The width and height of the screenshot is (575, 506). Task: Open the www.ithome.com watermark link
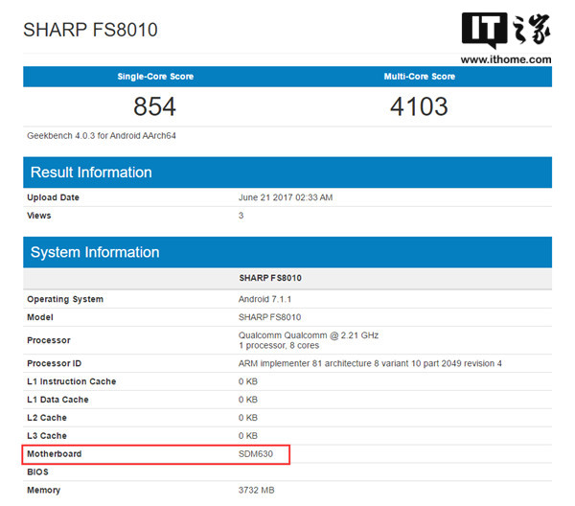pos(505,58)
